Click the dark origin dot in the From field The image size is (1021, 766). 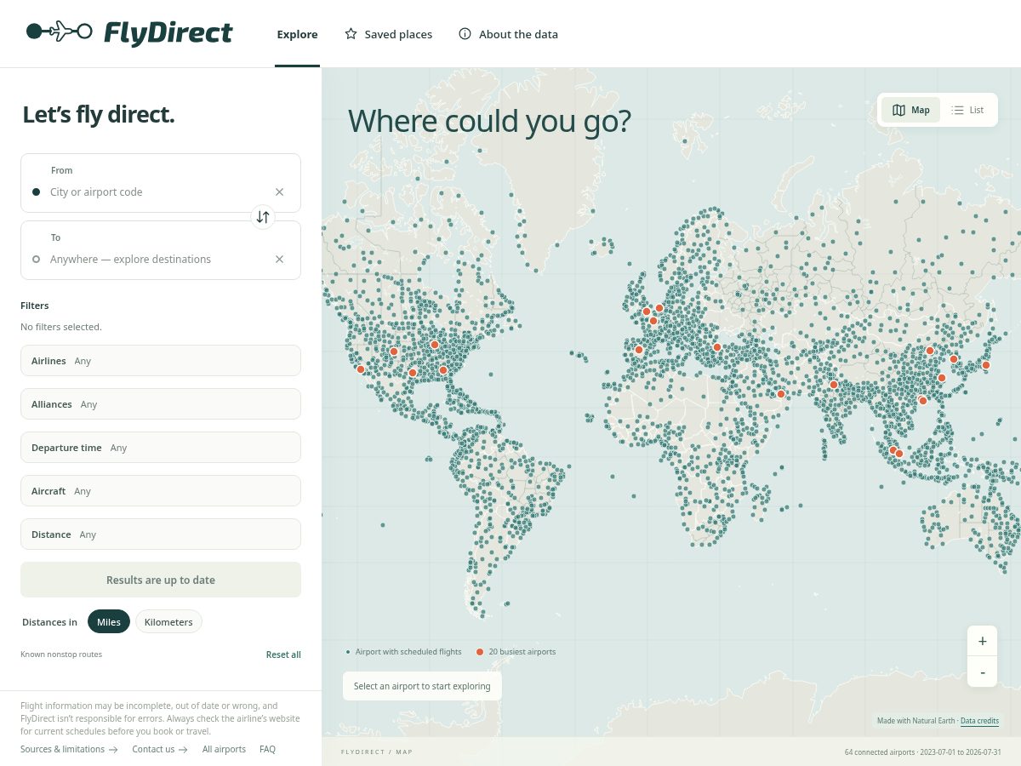[x=36, y=192]
